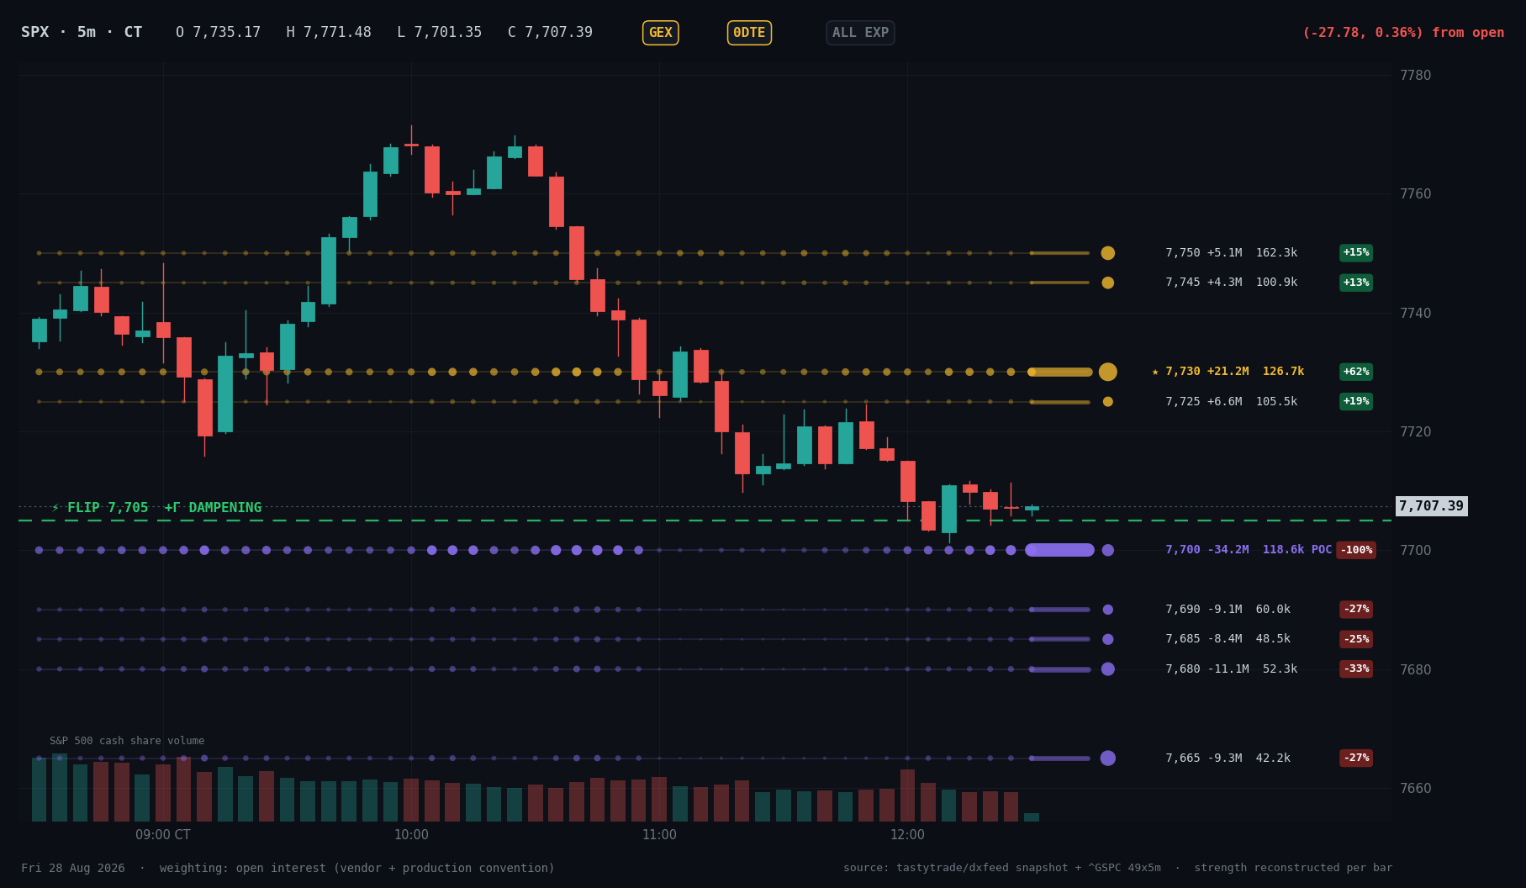
Task: Click the +62% green badge
Action: (x=1355, y=372)
